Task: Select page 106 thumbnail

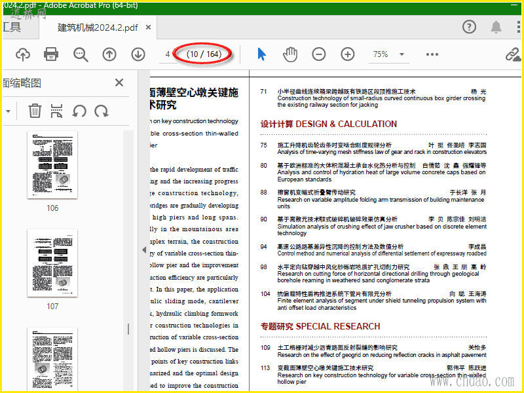Action: tap(52, 166)
